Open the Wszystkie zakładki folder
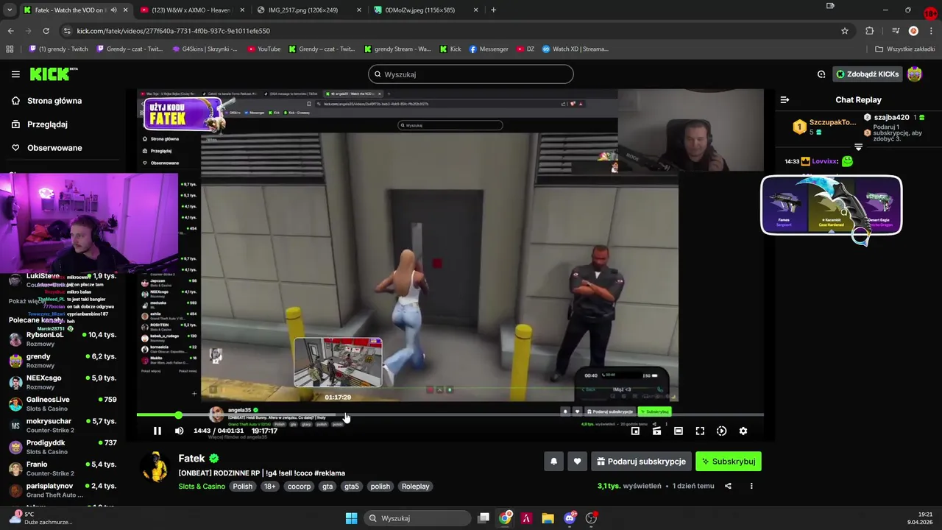This screenshot has height=530, width=942. (x=905, y=49)
